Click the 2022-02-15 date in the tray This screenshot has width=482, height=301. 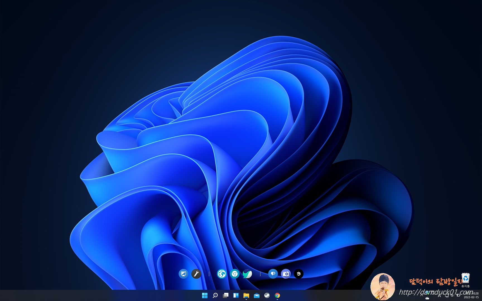(471, 297)
